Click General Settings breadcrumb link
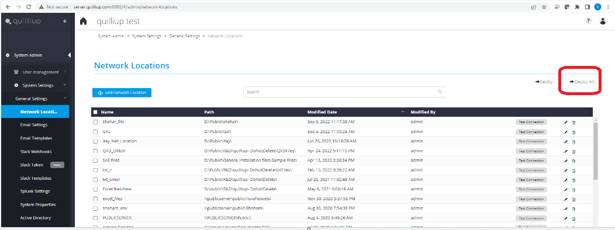615x230 pixels. [x=184, y=36]
